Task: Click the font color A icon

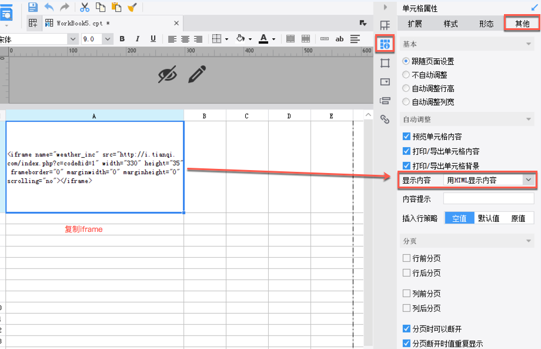Action: (x=263, y=39)
